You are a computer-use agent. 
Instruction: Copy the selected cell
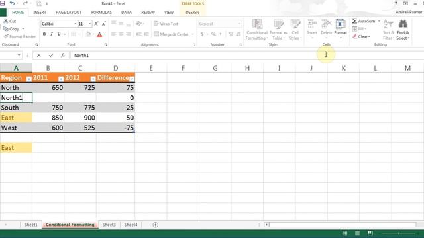[11, 28]
